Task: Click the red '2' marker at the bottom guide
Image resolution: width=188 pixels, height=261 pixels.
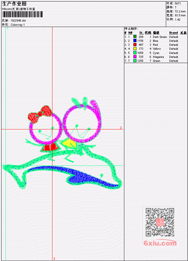Action: tap(54, 259)
